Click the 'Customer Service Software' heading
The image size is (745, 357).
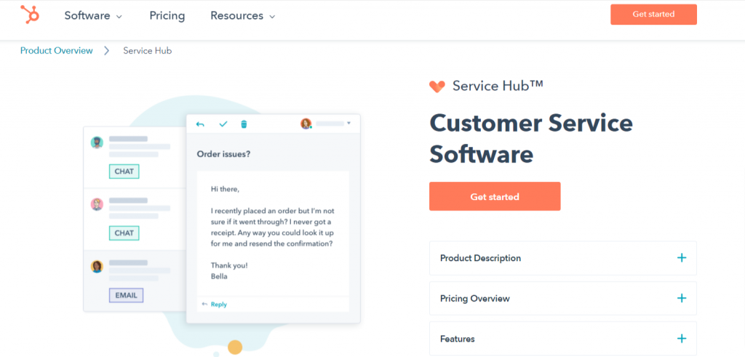531,139
